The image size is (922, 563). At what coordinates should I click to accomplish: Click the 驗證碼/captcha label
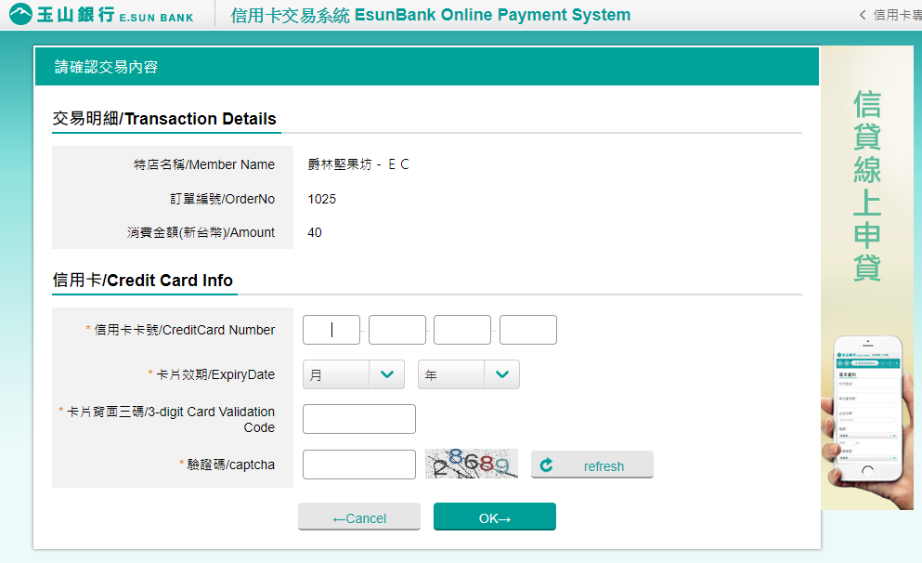coord(230,465)
